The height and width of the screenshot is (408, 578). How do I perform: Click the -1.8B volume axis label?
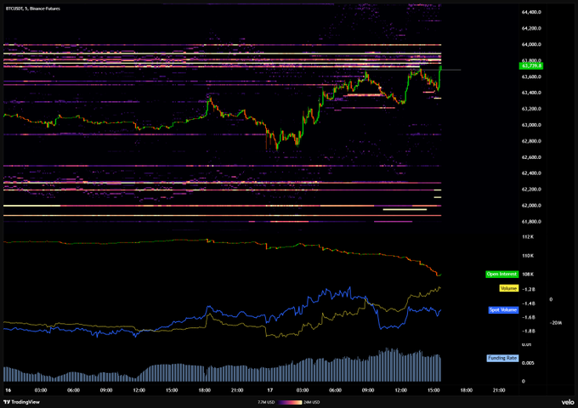point(529,331)
